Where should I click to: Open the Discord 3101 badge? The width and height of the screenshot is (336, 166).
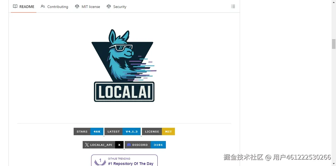coord(145,145)
